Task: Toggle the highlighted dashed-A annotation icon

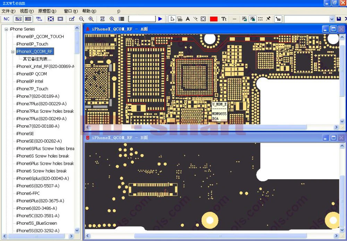Action: 253,19
